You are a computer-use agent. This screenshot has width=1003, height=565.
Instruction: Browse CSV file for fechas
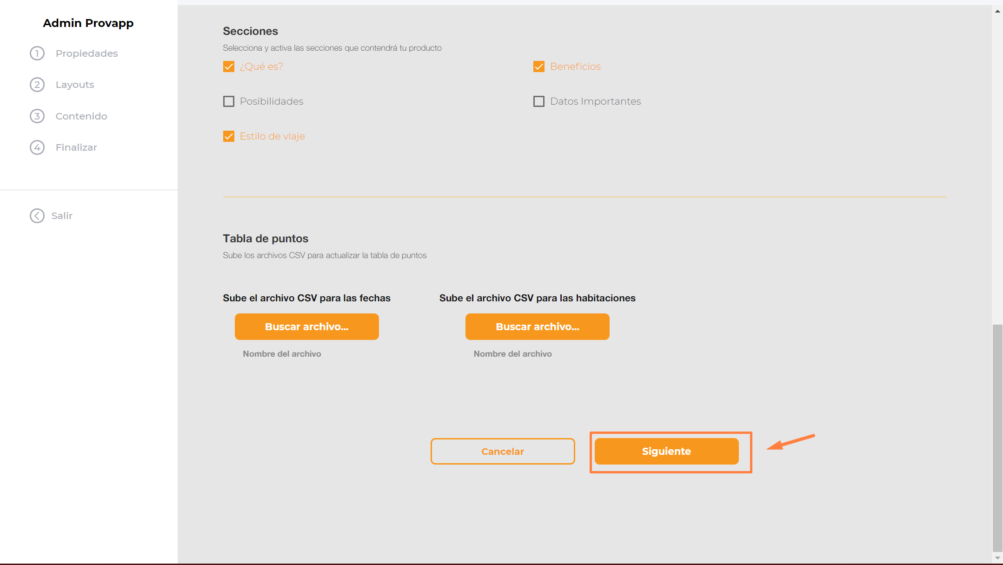306,326
